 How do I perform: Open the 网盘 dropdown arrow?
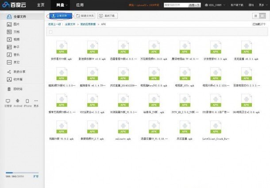click(x=67, y=5)
